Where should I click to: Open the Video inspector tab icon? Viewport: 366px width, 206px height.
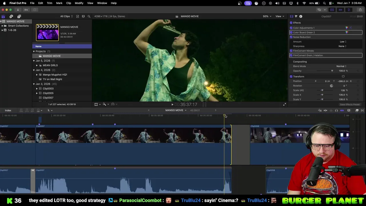coord(291,16)
